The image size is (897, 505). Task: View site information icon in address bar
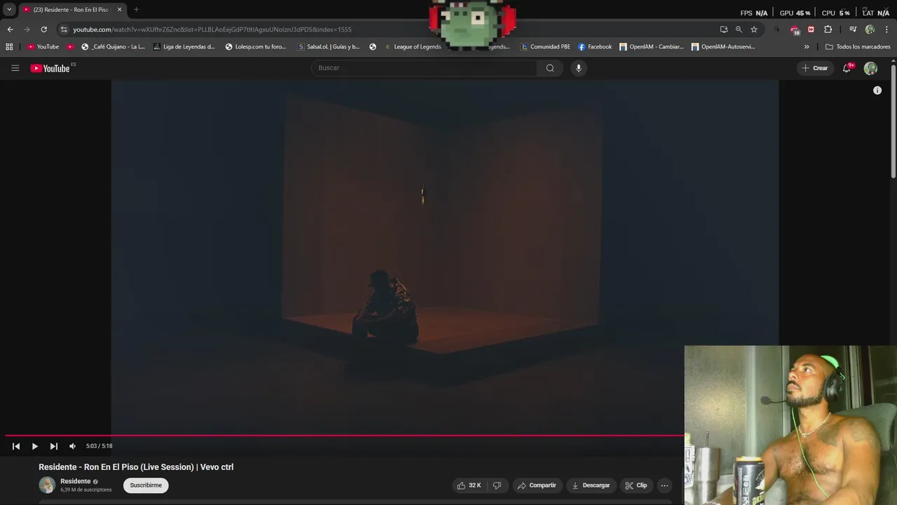(64, 29)
